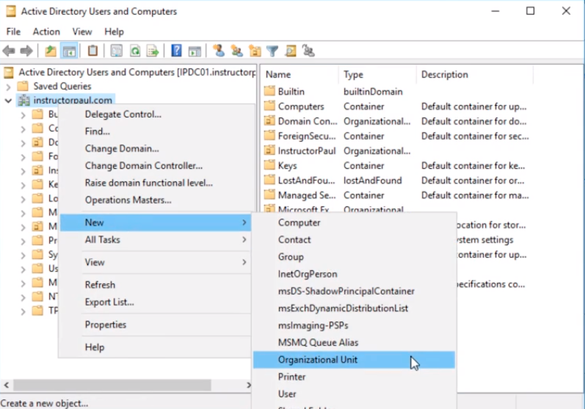Click the left pane horizontal scrollbar
Screen dimensions: 585x409
tap(110, 385)
